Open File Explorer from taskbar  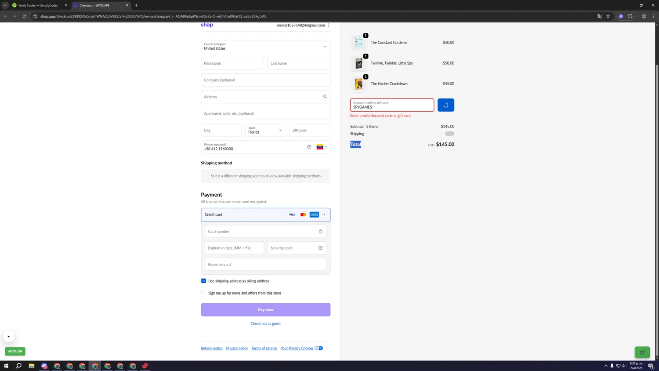(x=32, y=366)
